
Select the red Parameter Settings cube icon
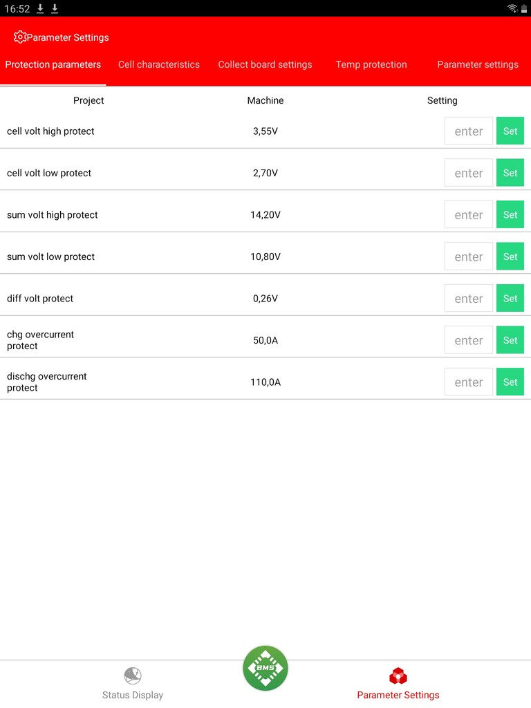[398, 676]
